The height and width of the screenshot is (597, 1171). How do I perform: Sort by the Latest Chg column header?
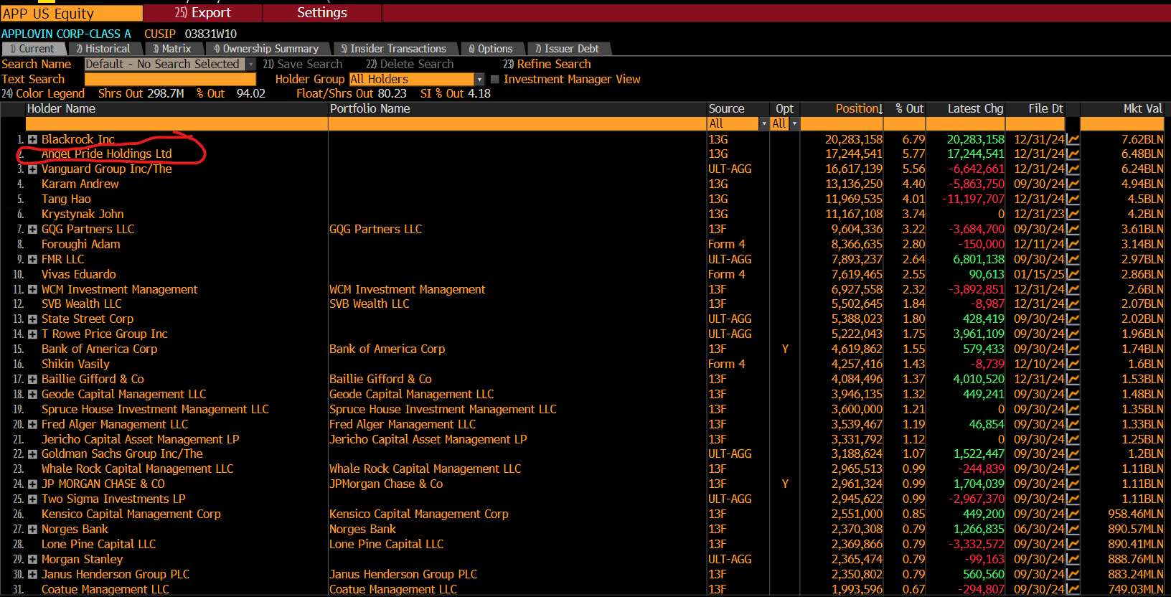[975, 109]
